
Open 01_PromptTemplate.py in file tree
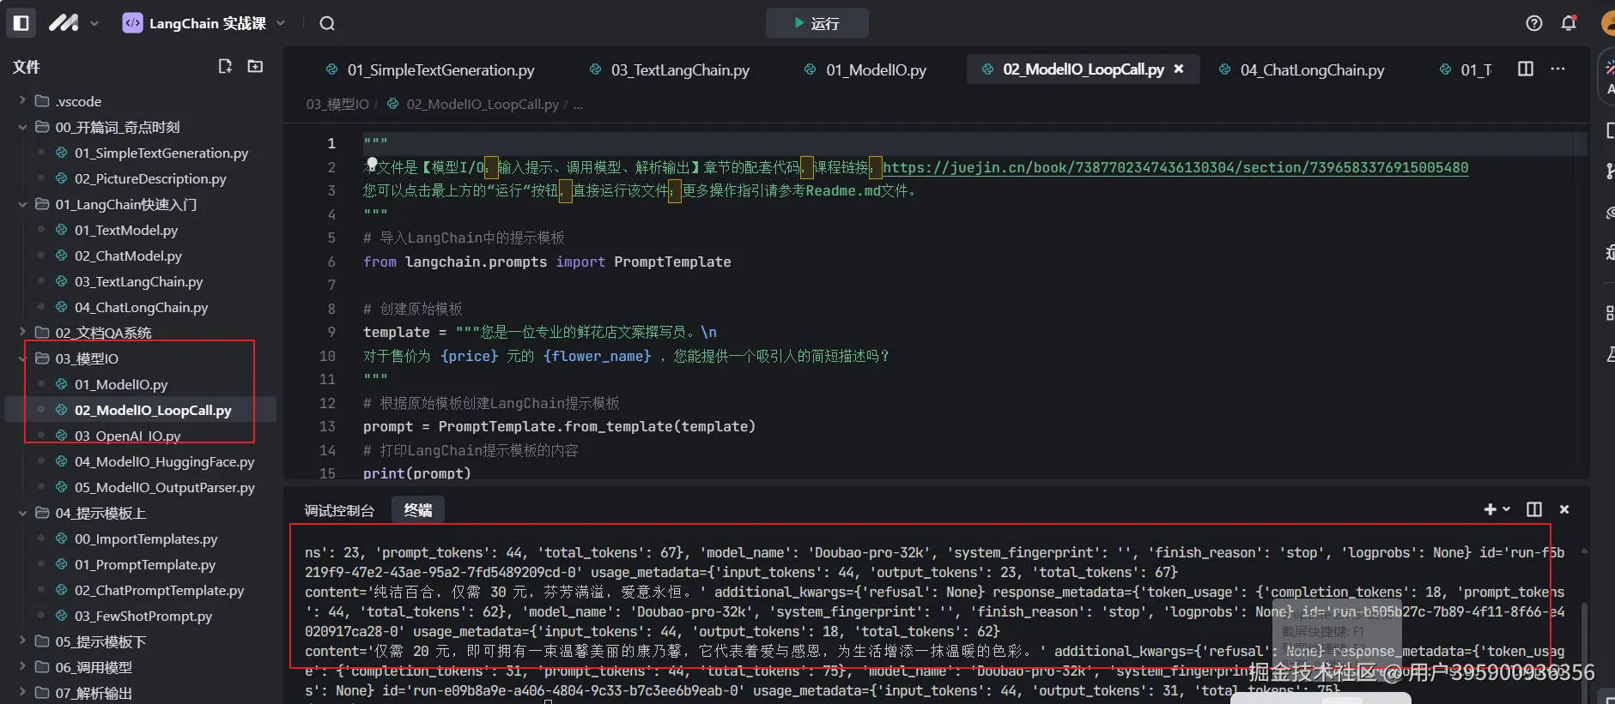click(144, 564)
